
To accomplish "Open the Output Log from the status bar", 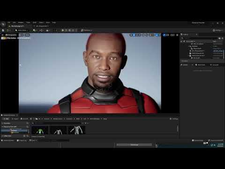I will click(22, 140).
